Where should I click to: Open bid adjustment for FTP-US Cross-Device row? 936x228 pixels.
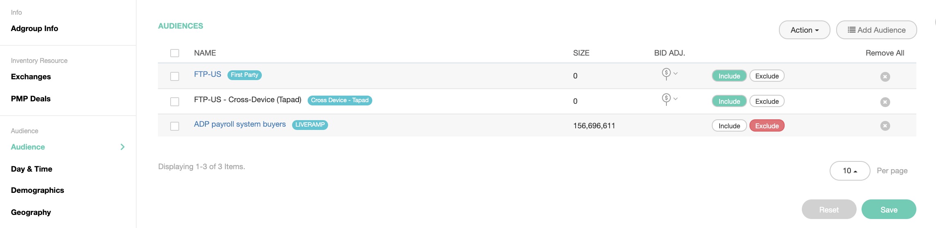666,99
